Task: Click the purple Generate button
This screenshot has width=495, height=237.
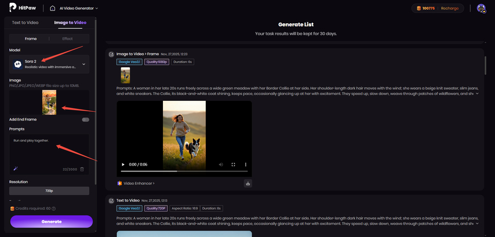Action: click(x=51, y=221)
